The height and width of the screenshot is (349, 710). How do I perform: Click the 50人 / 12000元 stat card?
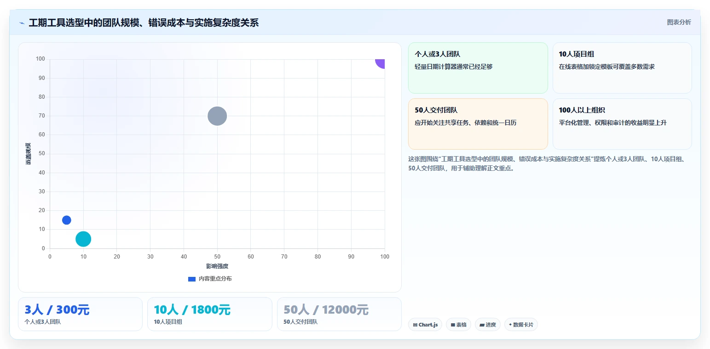[x=339, y=314]
